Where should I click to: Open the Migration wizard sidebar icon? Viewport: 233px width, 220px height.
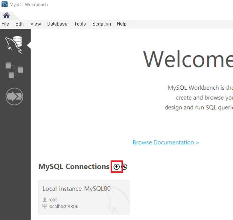(x=15, y=96)
